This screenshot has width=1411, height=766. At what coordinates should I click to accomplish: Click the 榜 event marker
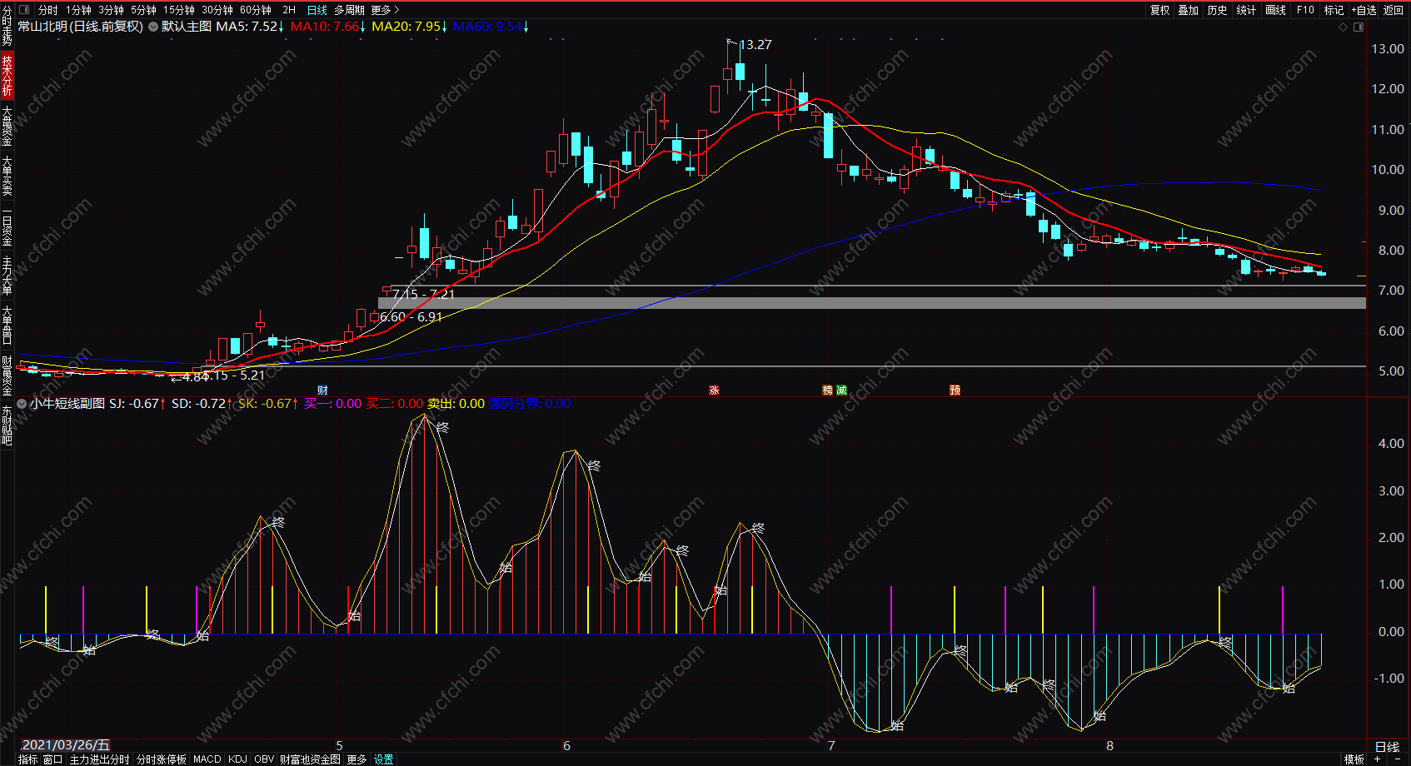coord(828,390)
